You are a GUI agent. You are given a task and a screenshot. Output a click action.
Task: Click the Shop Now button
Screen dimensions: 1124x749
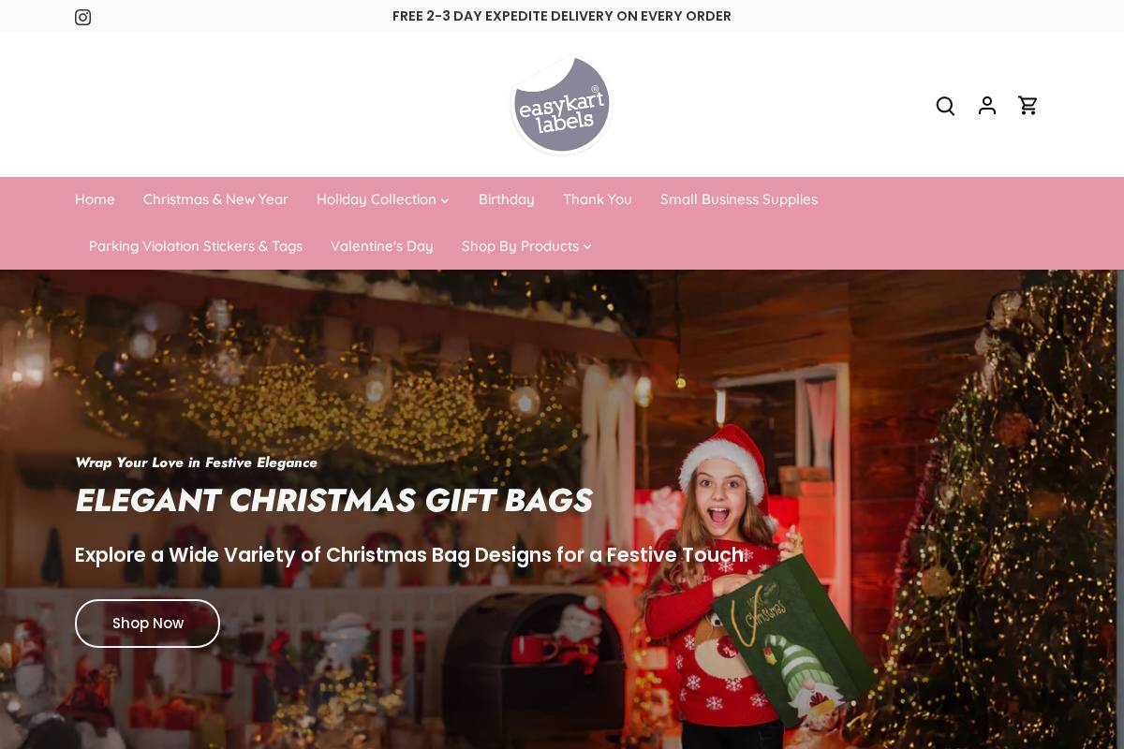pyautogui.click(x=147, y=624)
